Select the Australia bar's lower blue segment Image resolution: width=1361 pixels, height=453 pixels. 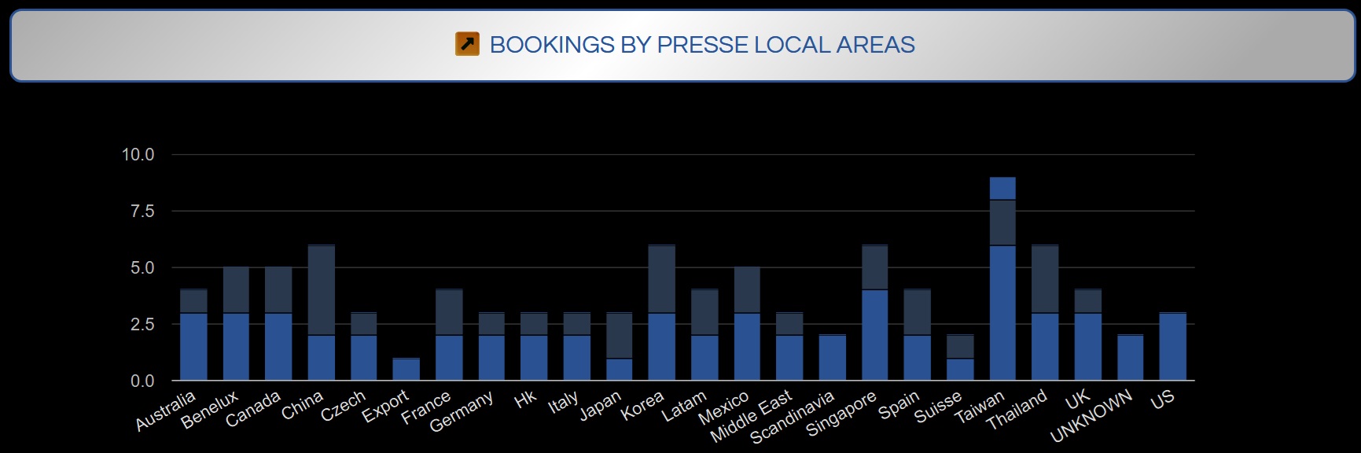tap(193, 347)
